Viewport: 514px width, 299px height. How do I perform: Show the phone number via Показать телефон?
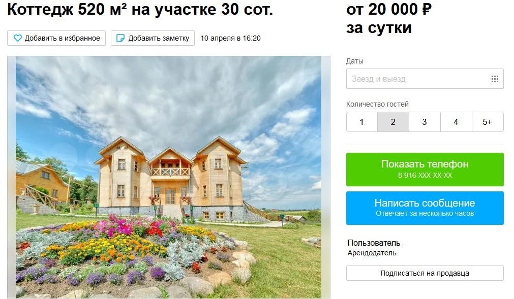tap(425, 170)
